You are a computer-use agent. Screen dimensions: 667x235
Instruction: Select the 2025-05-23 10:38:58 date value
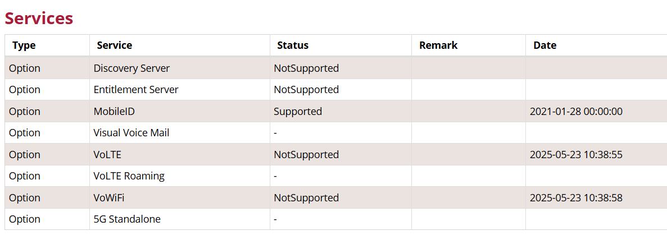click(576, 198)
